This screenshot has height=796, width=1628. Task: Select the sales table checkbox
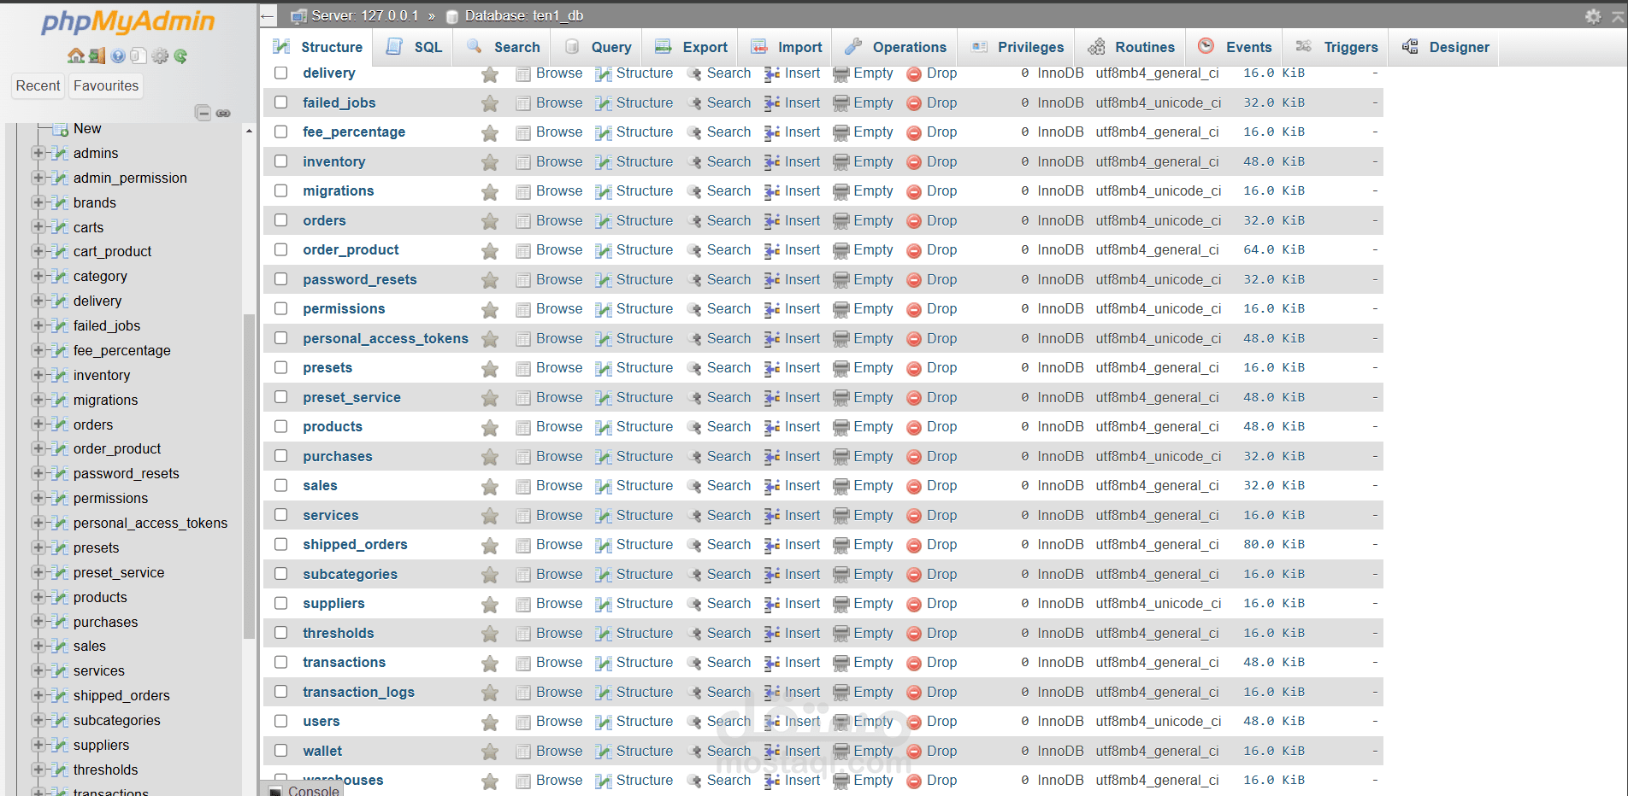click(280, 485)
